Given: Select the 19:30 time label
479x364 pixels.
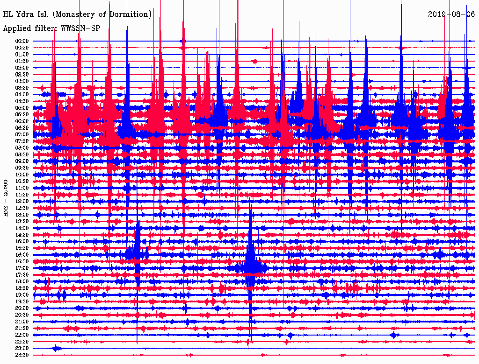Looking at the screenshot, I should click(x=22, y=301).
